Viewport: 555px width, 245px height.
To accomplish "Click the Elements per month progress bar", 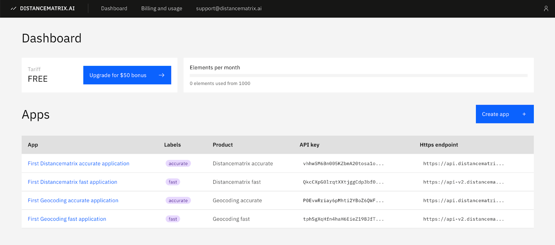I will [358, 75].
